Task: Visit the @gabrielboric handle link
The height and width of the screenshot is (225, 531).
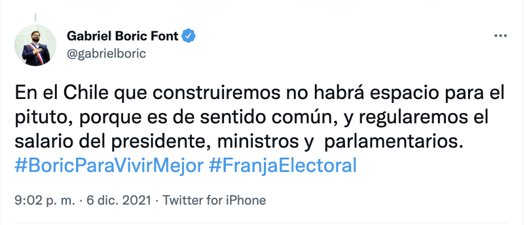Action: 106,54
